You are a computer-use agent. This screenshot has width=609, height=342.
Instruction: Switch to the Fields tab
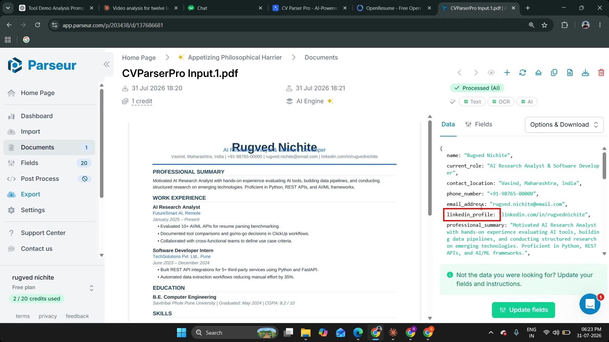click(x=479, y=124)
